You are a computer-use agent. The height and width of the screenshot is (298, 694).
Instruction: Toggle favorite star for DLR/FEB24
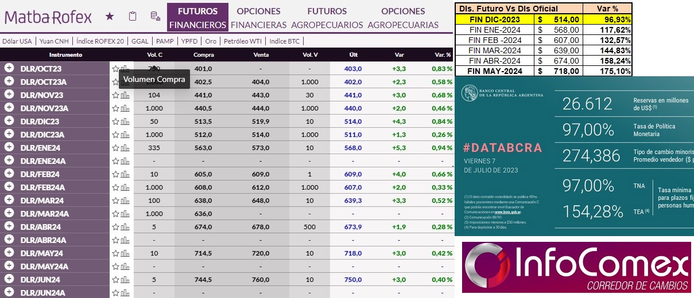coord(115,174)
